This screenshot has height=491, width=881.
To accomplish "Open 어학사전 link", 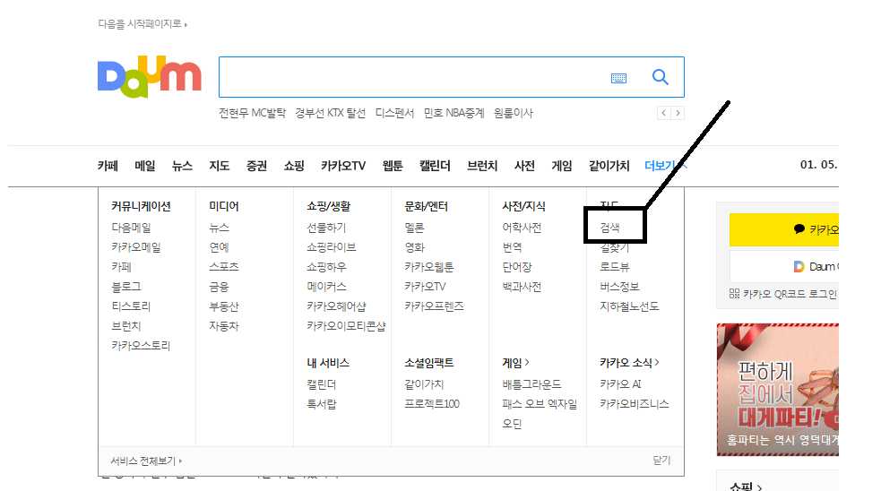I will 522,228.
